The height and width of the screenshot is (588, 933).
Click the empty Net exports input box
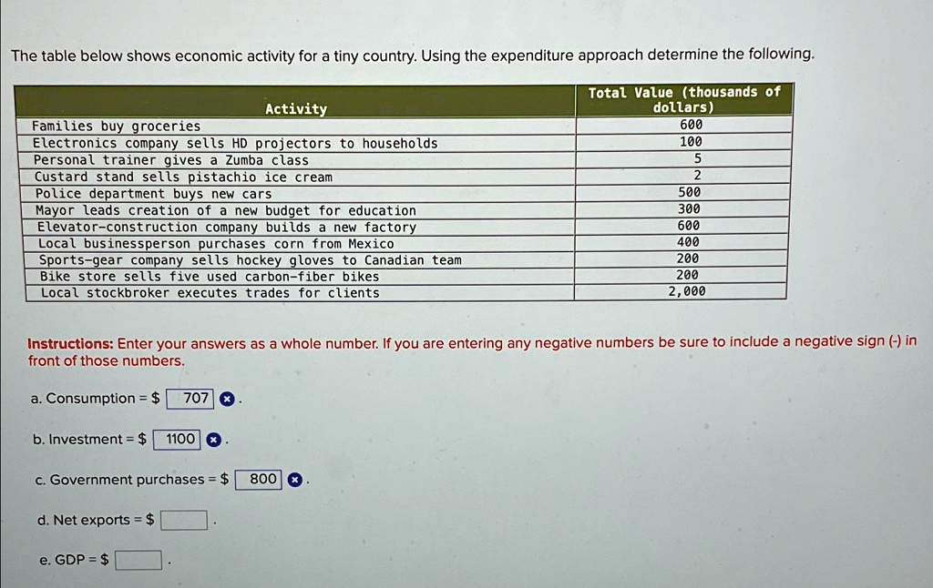(182, 520)
